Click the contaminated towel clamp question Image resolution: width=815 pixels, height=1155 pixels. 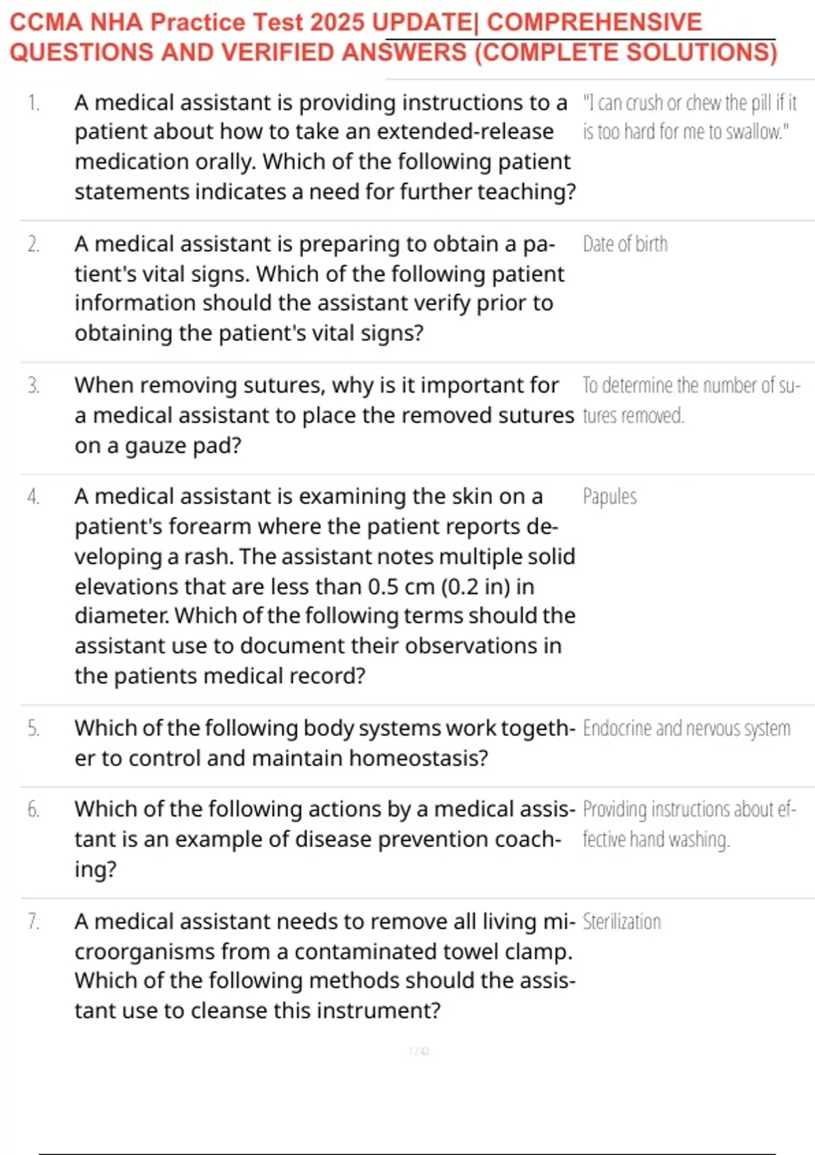pos(325,965)
